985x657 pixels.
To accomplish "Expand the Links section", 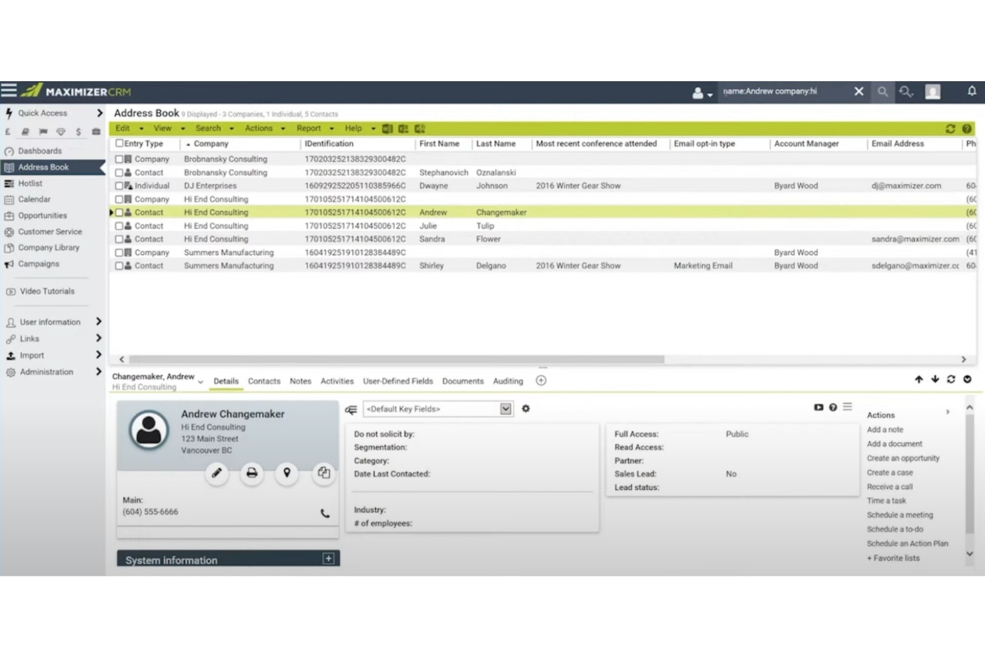I will coord(98,338).
